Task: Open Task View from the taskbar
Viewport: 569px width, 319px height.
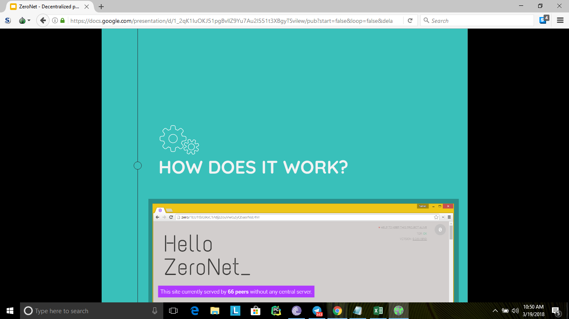Action: [x=173, y=311]
